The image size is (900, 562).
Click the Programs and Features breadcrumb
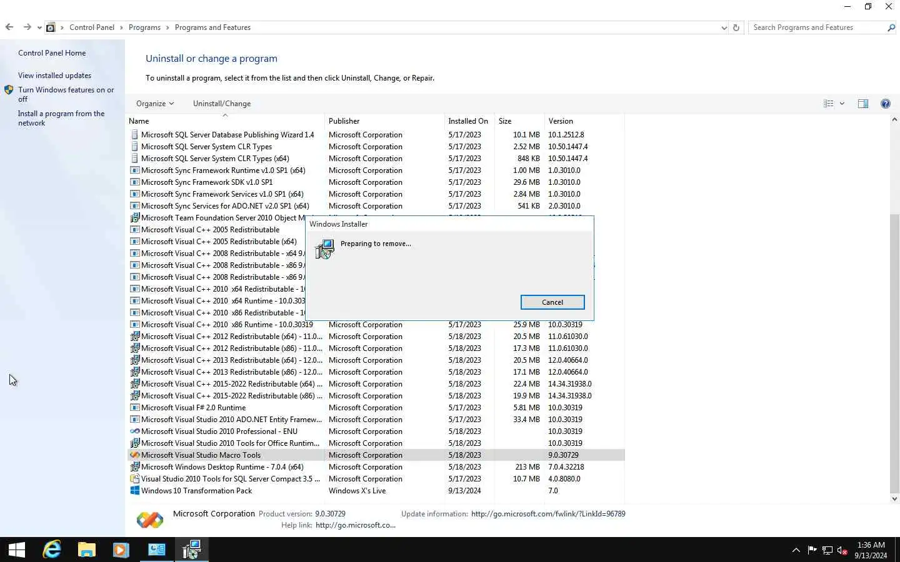(x=212, y=27)
